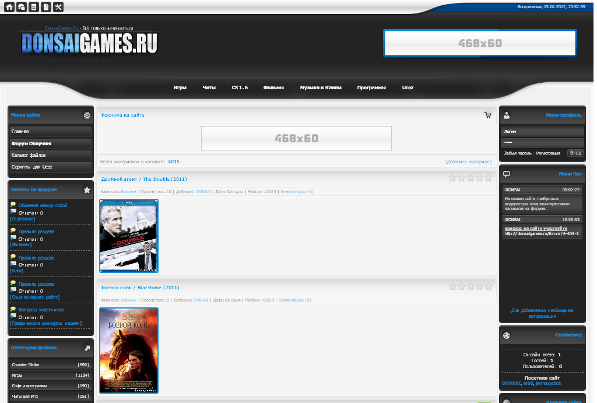
Task: Click the arrow icon beside Категории файлов
Action: click(x=87, y=348)
